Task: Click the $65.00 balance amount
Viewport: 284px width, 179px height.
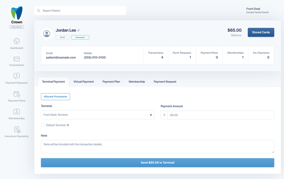Action: point(234,30)
